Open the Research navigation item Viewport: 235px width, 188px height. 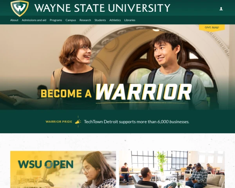tap(85, 20)
